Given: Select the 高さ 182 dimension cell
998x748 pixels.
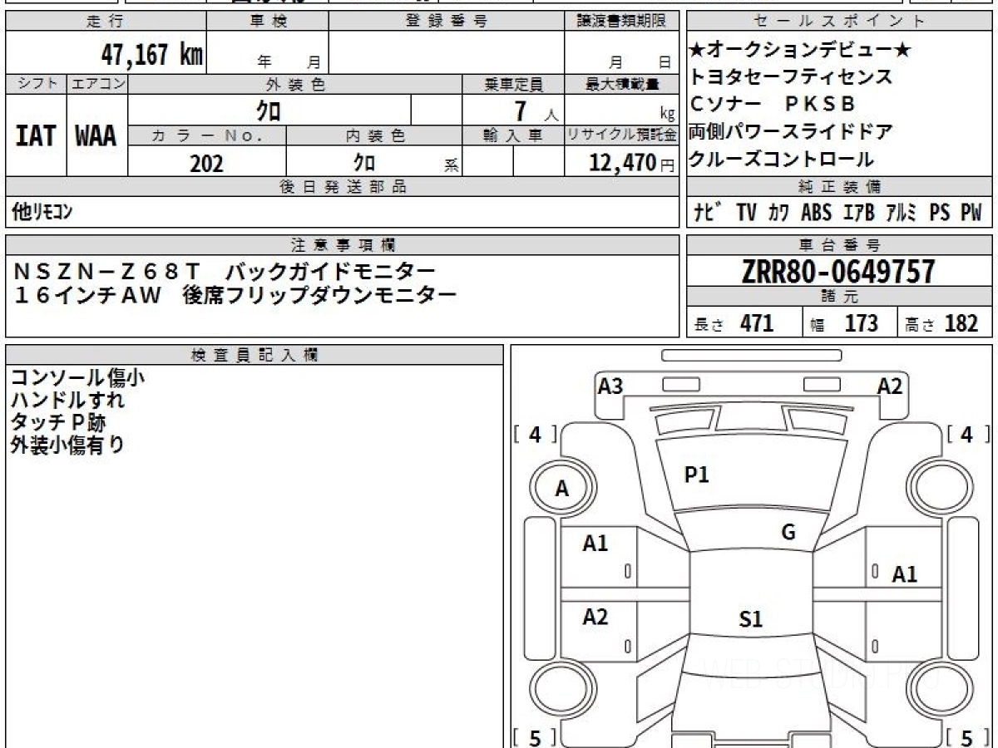Looking at the screenshot, I should [946, 322].
